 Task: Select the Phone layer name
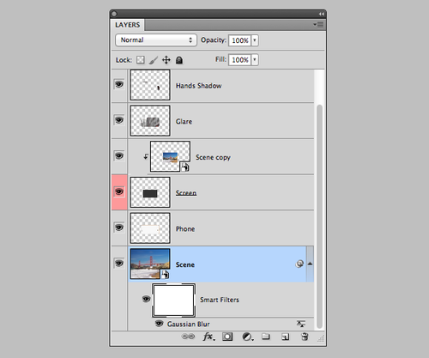click(185, 228)
